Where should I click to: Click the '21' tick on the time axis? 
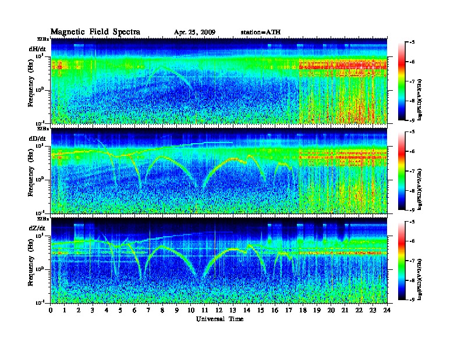click(x=345, y=310)
